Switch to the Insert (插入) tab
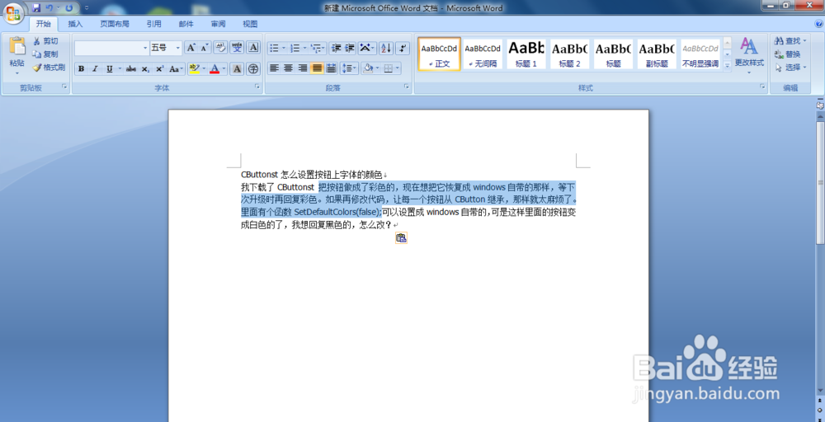The height and width of the screenshot is (422, 825). [75, 24]
